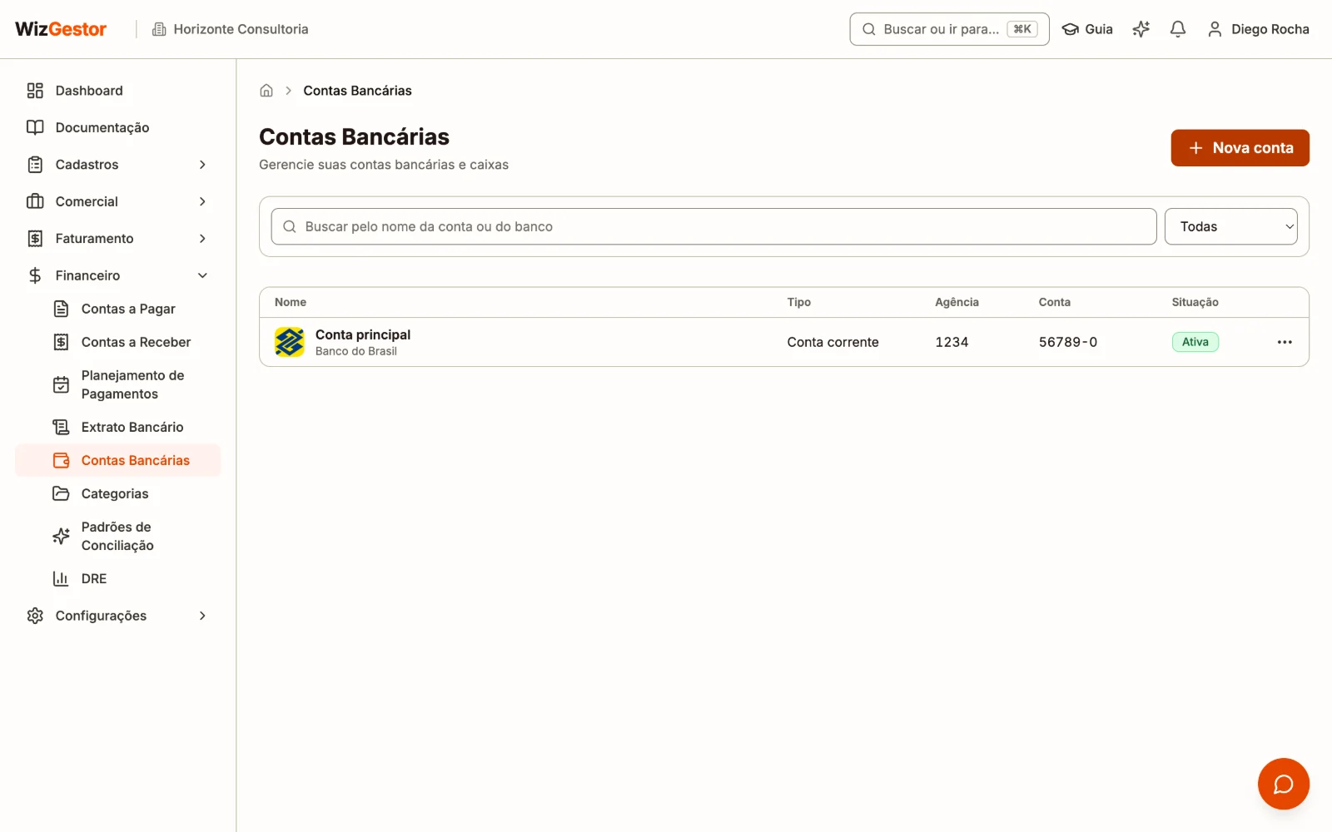Open the DRE report

point(117,578)
